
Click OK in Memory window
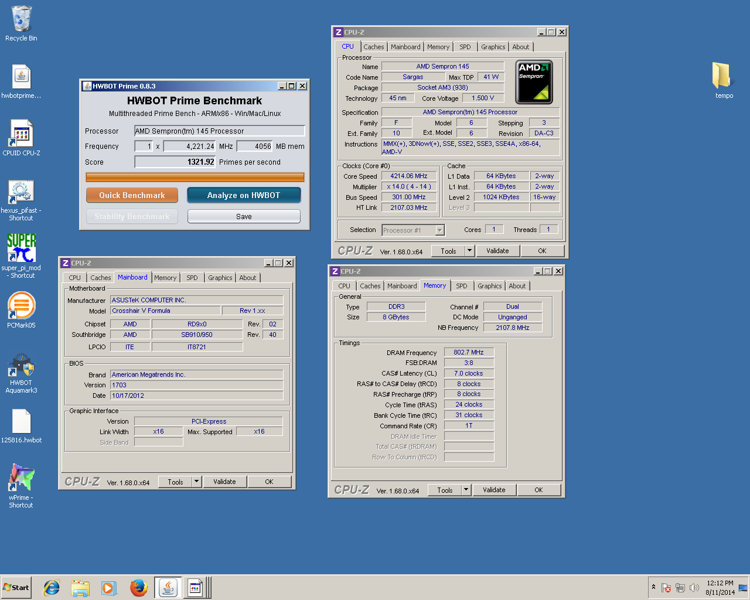coord(538,490)
